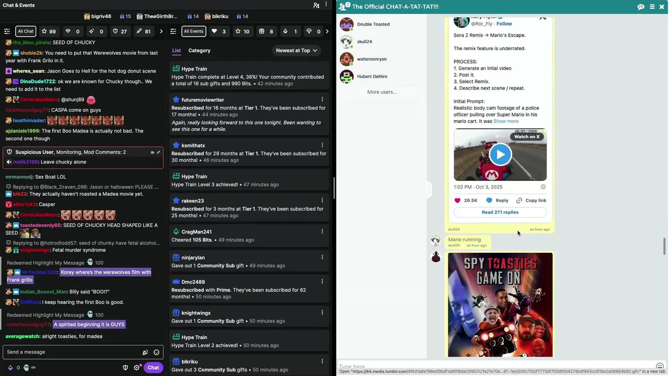Open the Newest at Top sort dropdown
This screenshot has width=669, height=376.
(296, 51)
